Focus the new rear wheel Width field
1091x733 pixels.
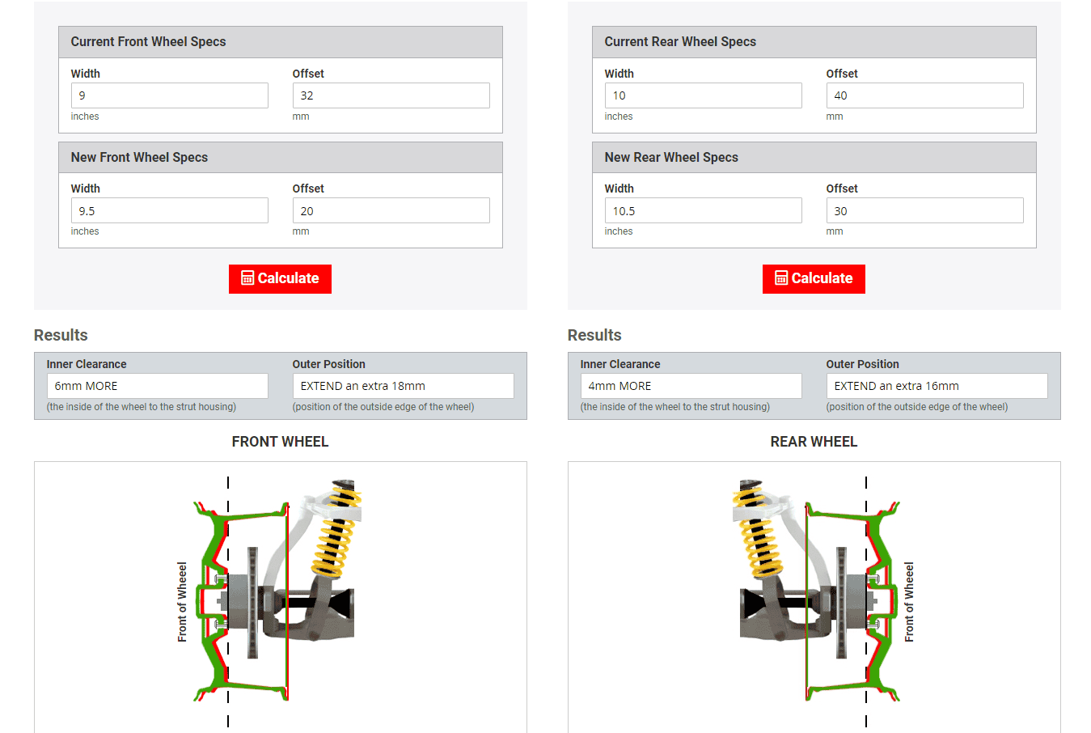(x=704, y=210)
